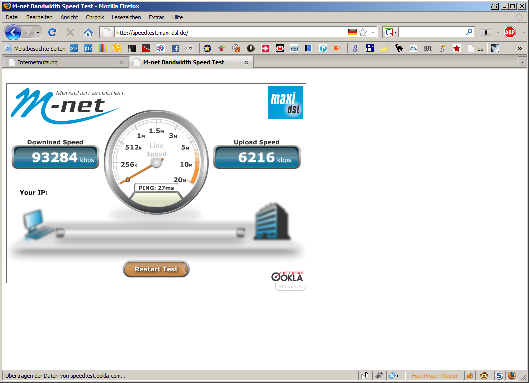529x383 pixels.
Task: Switch to the Internetnutzung tab
Action: 66,62
